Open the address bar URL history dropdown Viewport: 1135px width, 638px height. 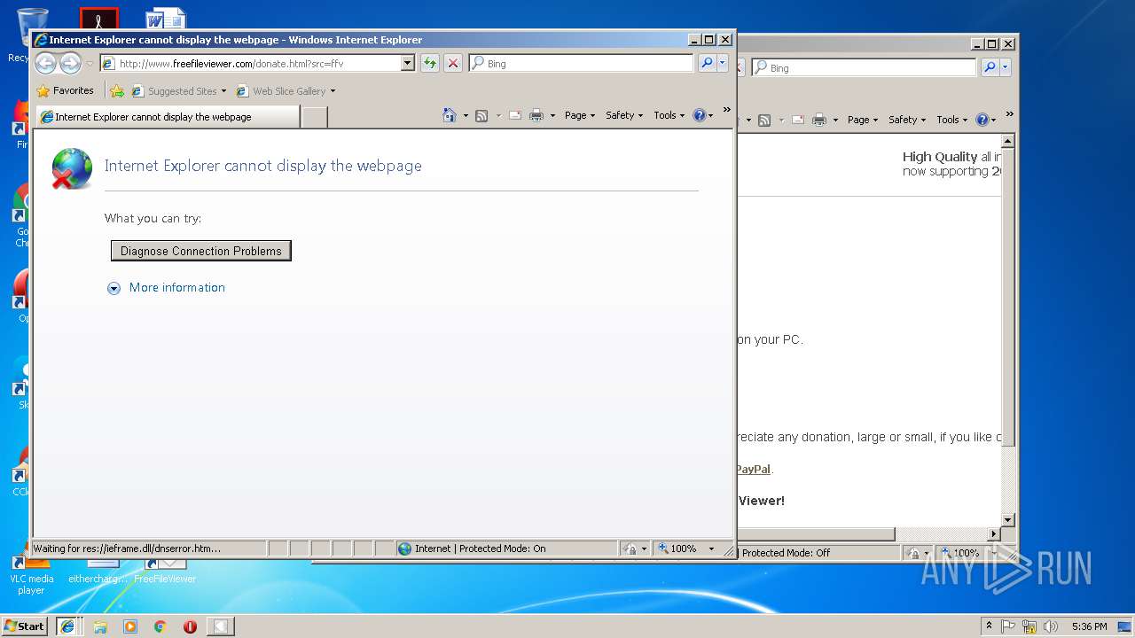pos(408,63)
